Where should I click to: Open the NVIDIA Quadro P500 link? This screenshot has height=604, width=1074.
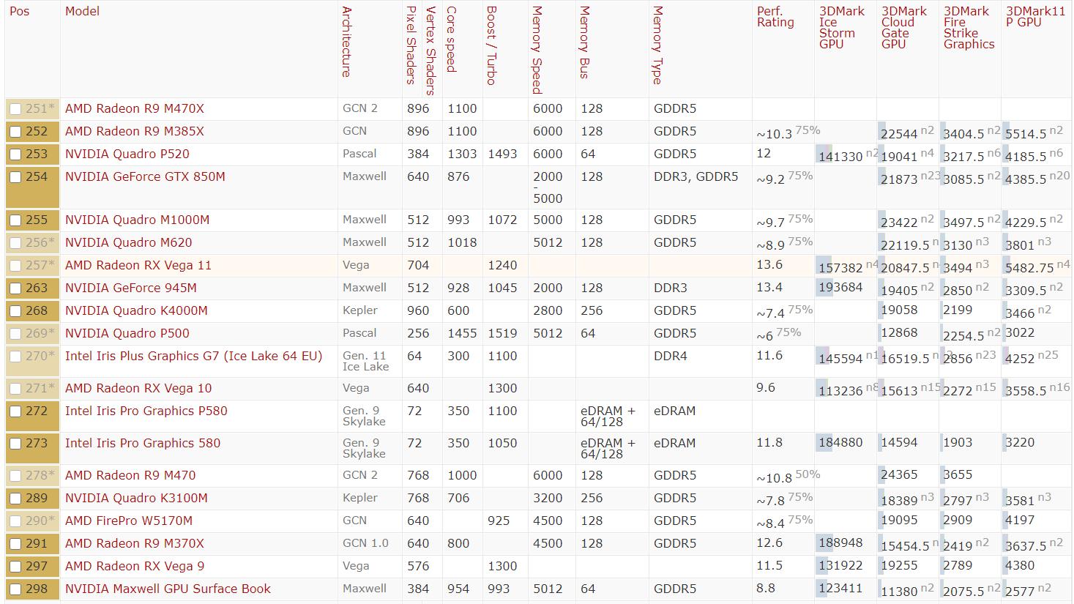coord(127,334)
